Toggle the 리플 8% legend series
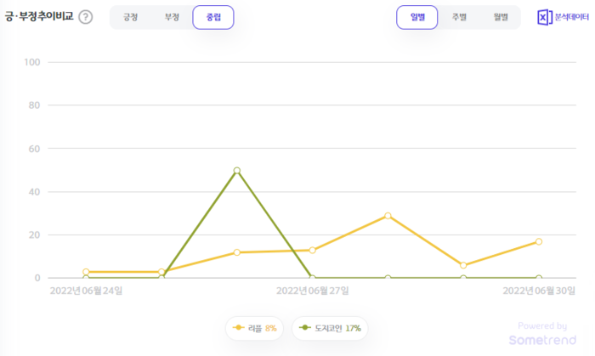 [253, 328]
